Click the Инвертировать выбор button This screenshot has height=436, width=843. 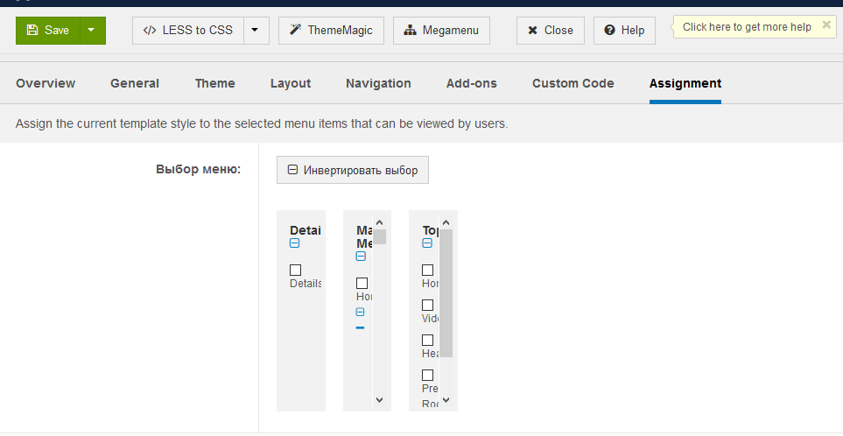coord(353,170)
